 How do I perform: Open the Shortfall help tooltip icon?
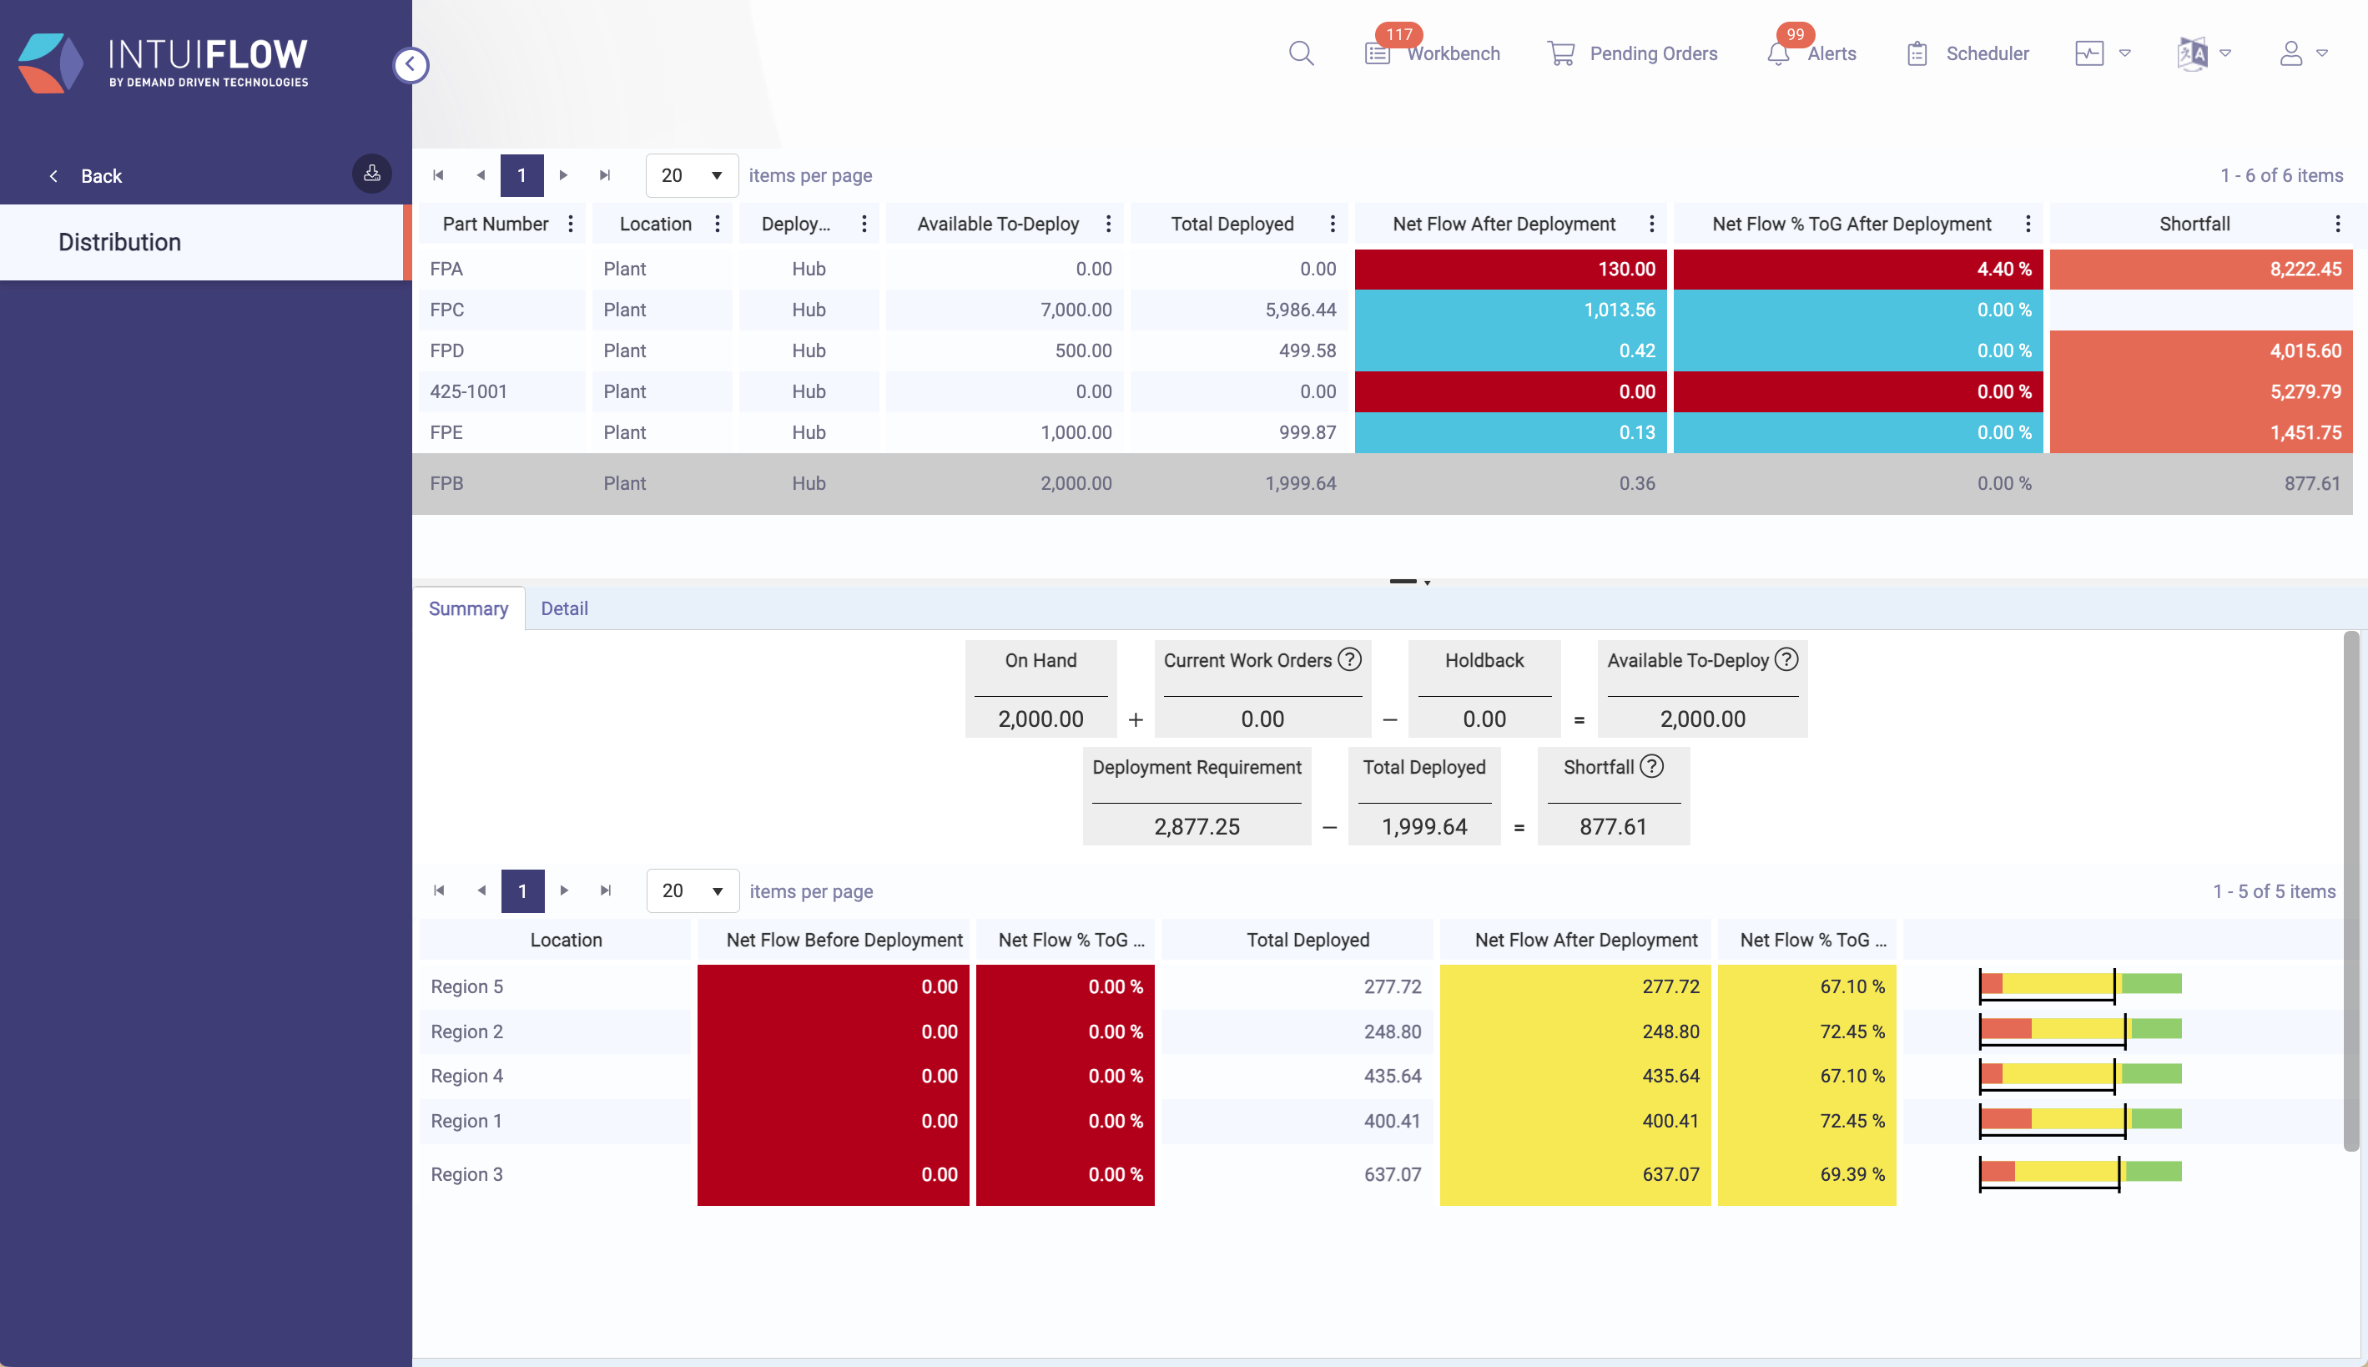[1651, 767]
